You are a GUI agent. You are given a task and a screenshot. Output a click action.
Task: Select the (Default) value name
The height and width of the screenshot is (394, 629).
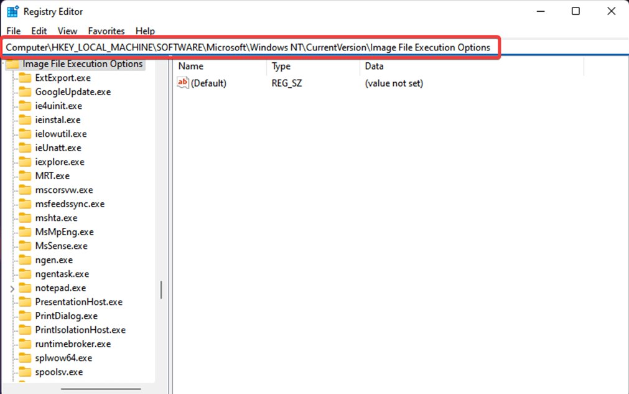208,83
